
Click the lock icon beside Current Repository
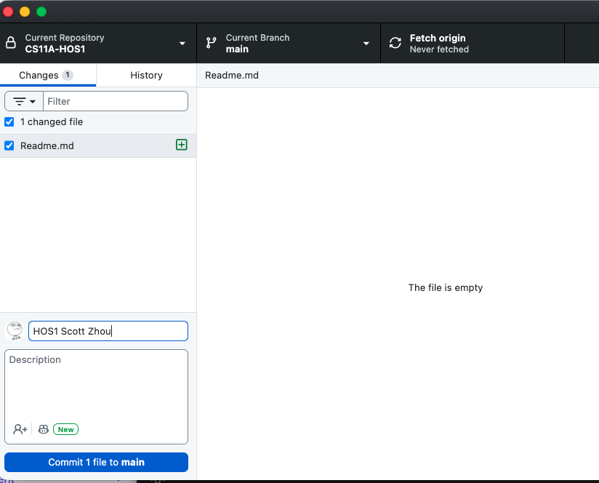coord(10,43)
